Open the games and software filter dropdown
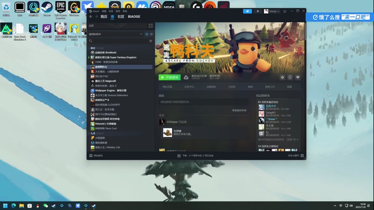 (x=115, y=34)
